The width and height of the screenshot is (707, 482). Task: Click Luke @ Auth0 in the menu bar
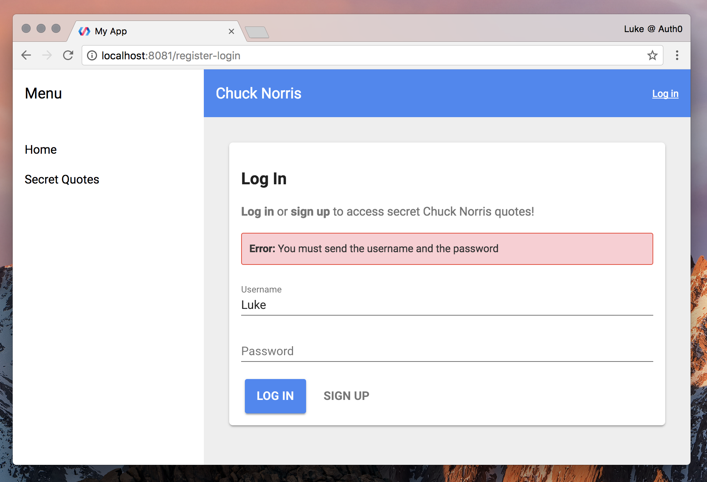tap(653, 29)
